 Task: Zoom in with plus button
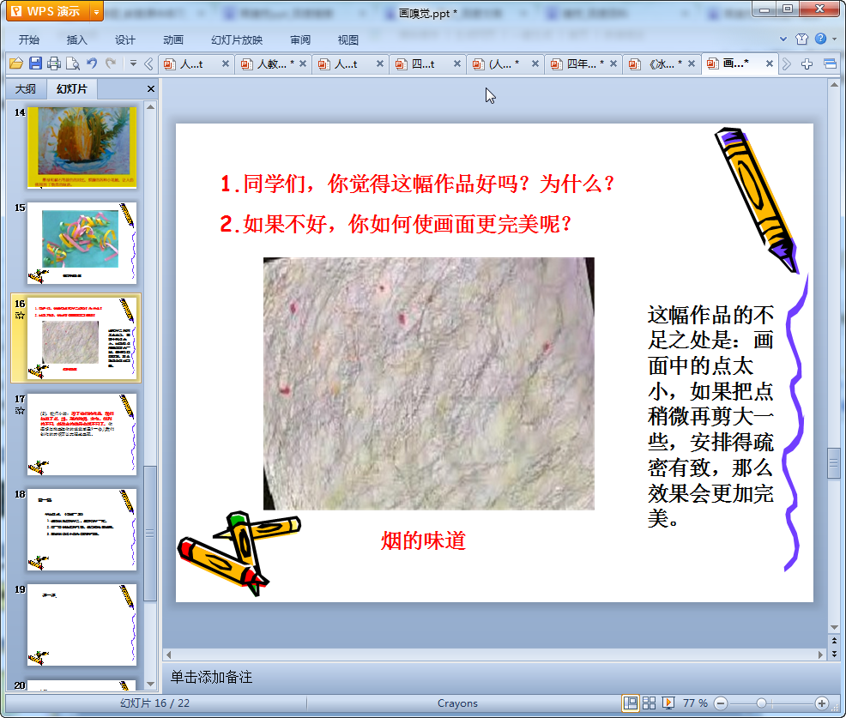pyautogui.click(x=822, y=703)
